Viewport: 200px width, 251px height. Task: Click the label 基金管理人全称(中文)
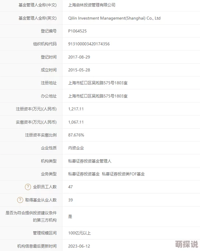(x=37, y=5)
